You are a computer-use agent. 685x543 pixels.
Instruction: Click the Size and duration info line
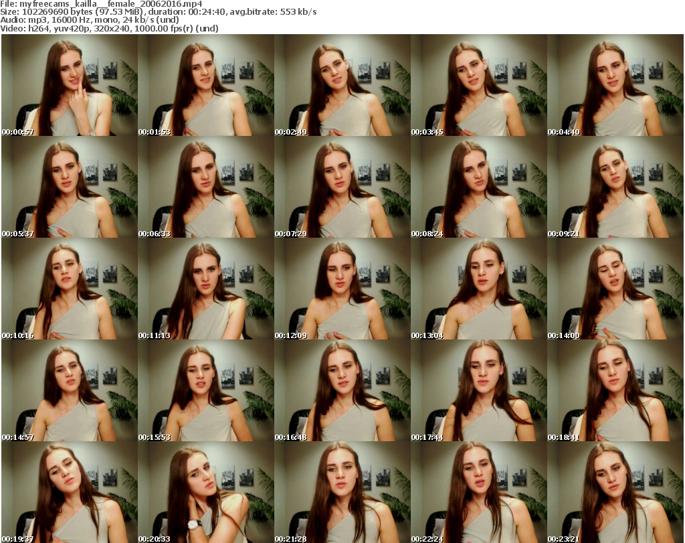(x=158, y=12)
